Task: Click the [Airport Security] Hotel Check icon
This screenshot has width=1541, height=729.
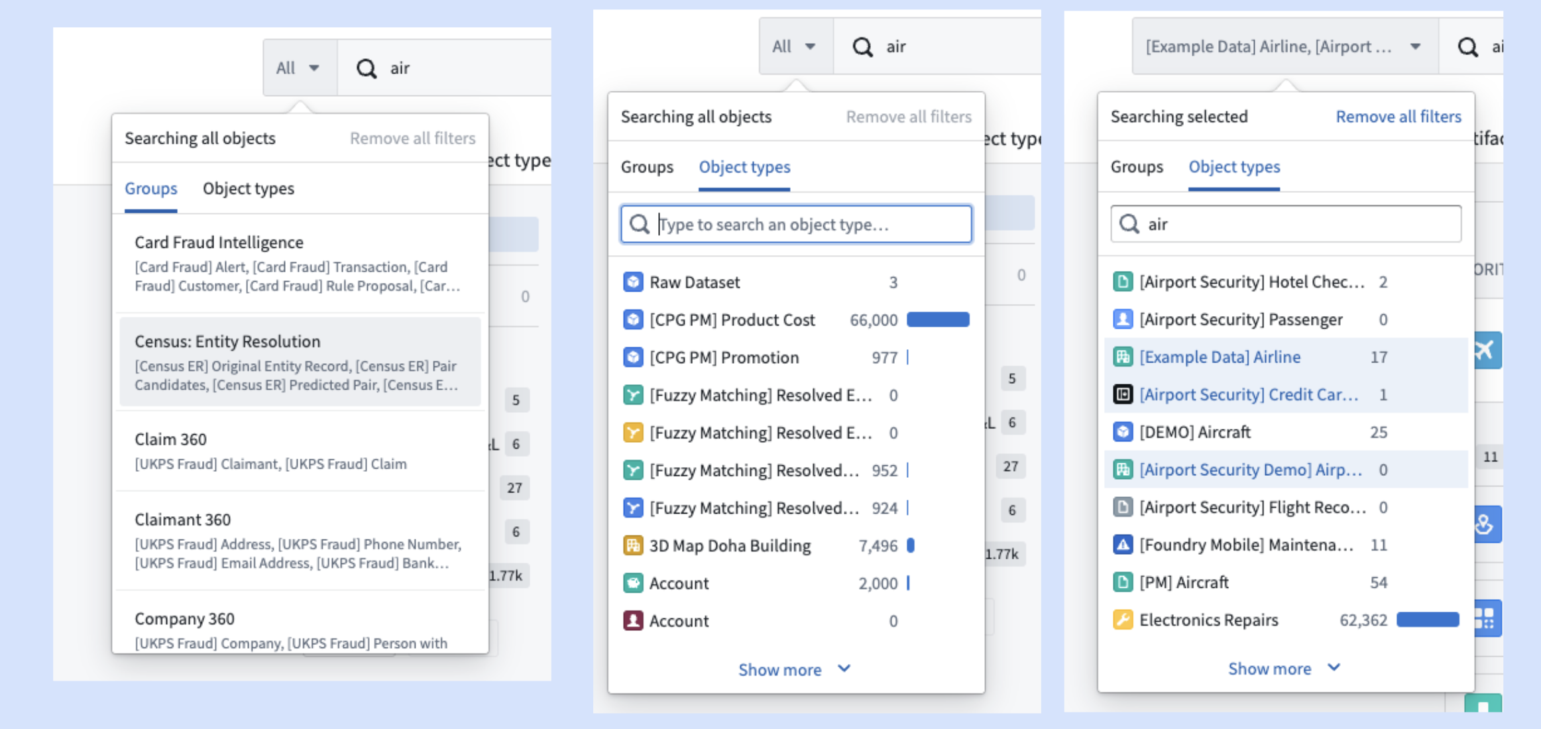Action: pos(1123,282)
